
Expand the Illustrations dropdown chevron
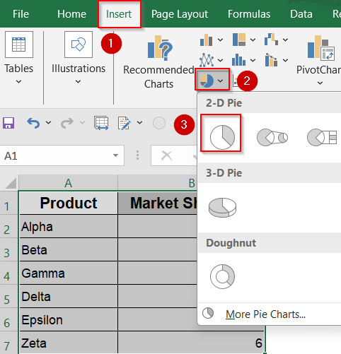point(78,82)
